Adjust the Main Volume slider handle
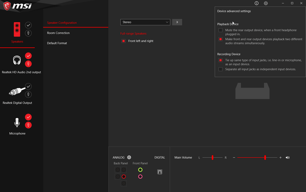The image size is (306, 192). coord(265,158)
